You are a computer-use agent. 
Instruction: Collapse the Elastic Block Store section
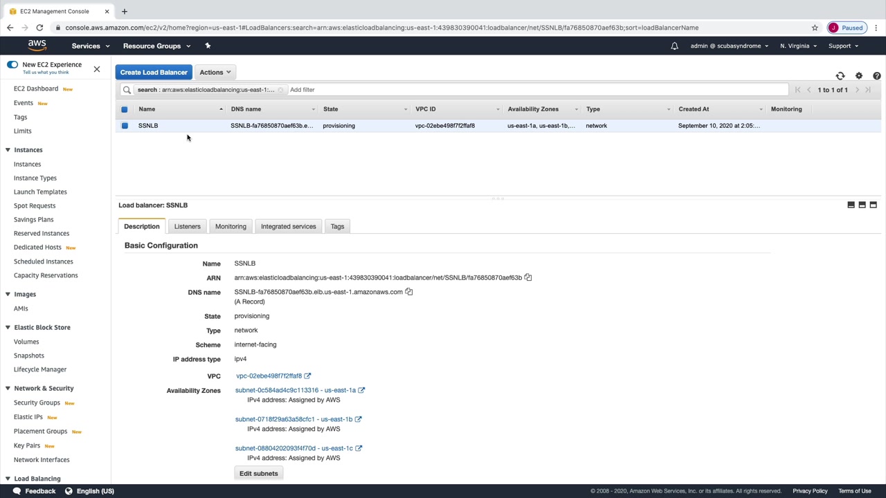[x=8, y=328]
